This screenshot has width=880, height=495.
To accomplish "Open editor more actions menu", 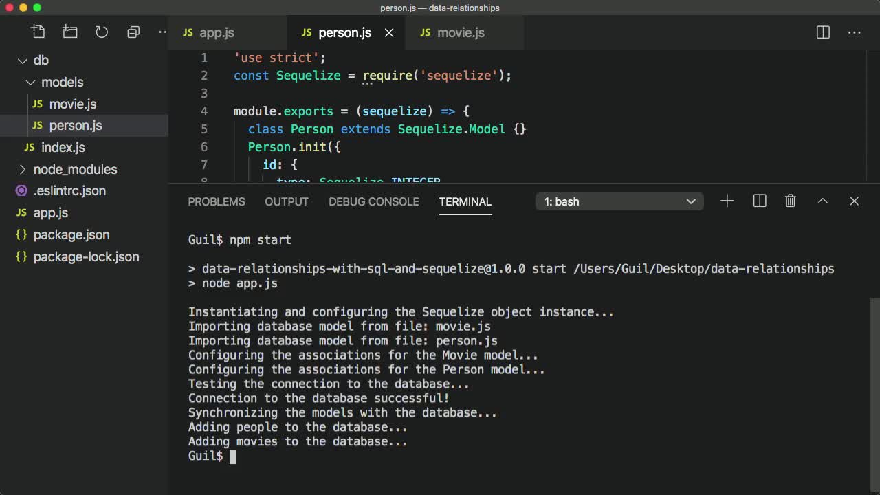I will [854, 32].
